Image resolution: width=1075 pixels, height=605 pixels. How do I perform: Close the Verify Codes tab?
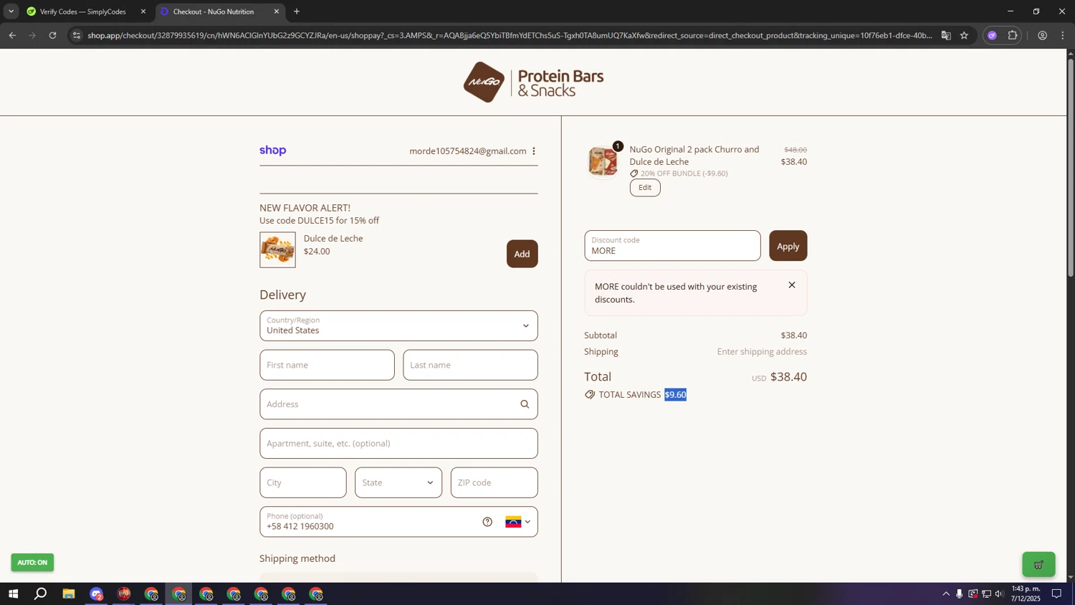click(x=143, y=11)
